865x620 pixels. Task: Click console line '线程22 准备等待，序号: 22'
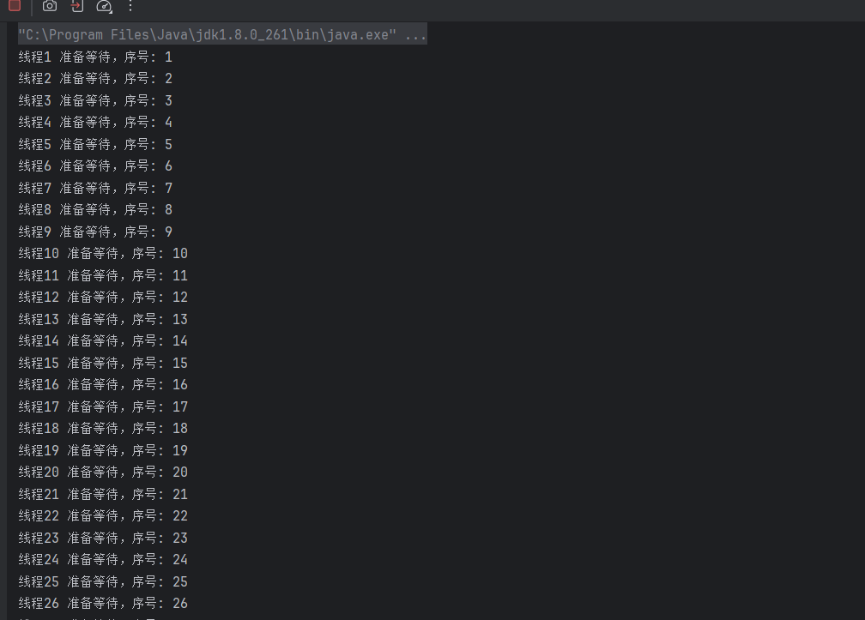(x=103, y=515)
